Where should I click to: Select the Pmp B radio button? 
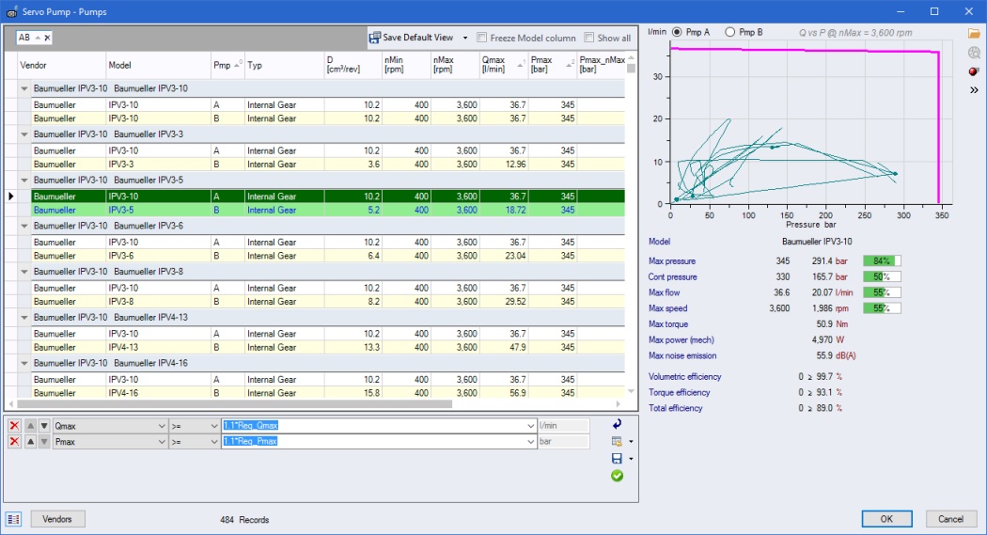(730, 32)
